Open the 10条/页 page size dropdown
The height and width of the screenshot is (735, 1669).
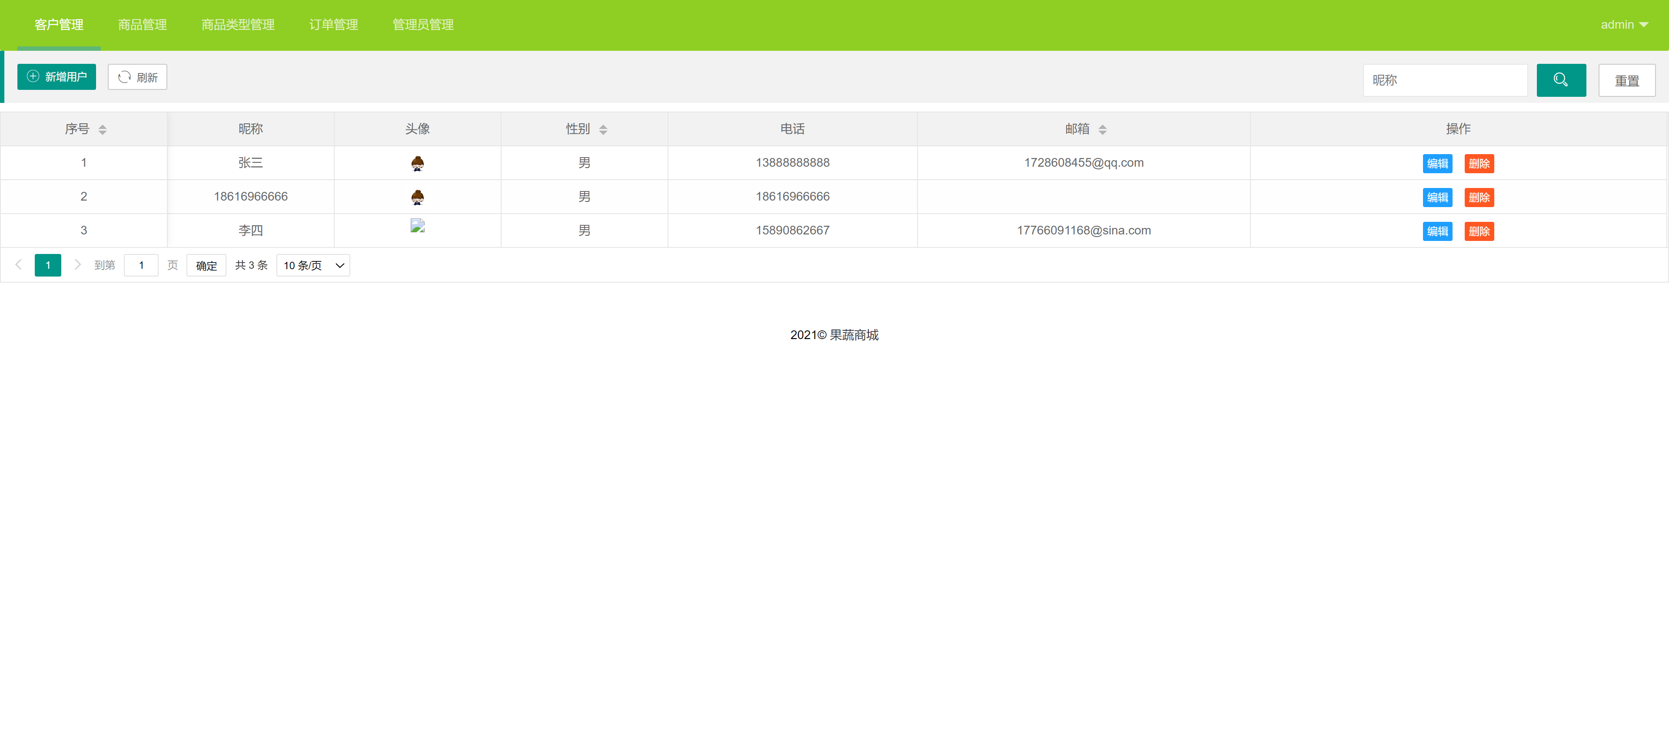pyautogui.click(x=313, y=265)
